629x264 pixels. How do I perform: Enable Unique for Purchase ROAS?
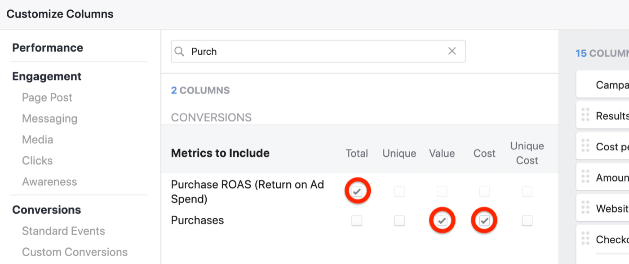(x=399, y=191)
